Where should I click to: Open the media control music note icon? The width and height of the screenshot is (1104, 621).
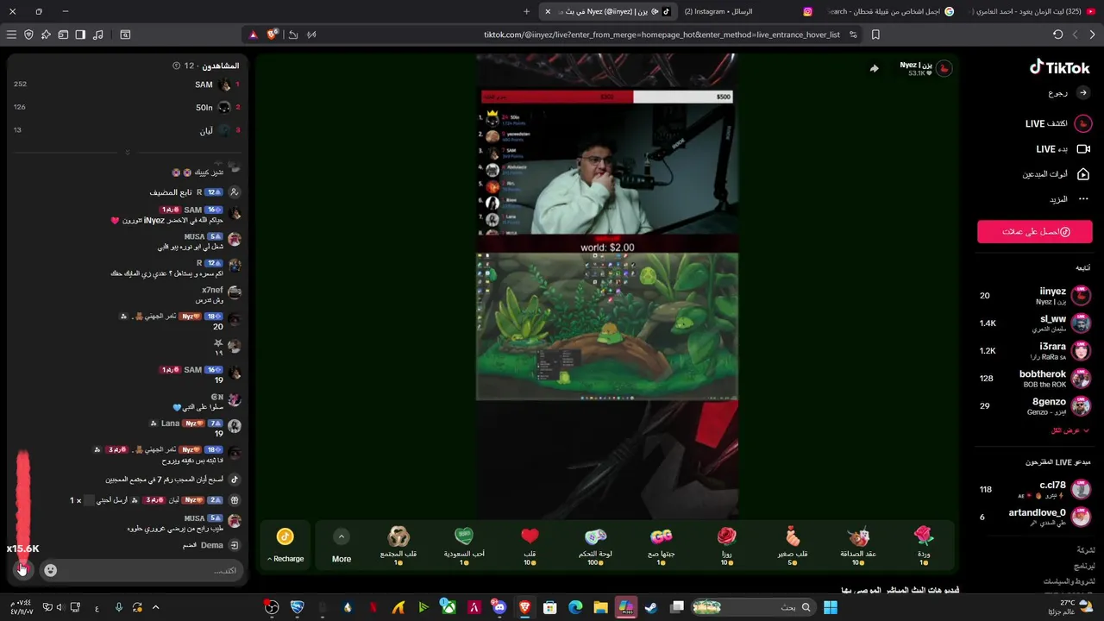(97, 34)
